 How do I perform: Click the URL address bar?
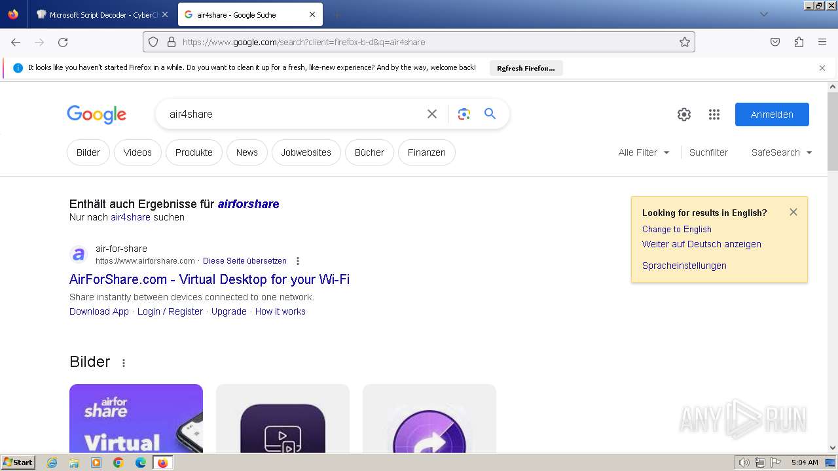(x=419, y=42)
